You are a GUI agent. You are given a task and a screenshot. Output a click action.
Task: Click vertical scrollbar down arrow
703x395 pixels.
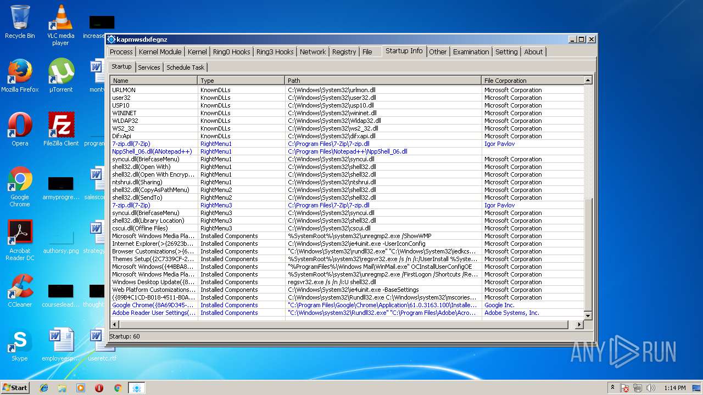(x=588, y=316)
